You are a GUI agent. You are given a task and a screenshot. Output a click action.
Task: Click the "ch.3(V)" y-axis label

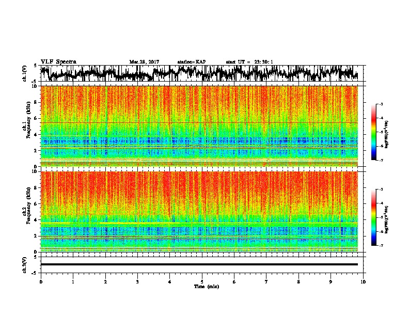pyautogui.click(x=25, y=265)
